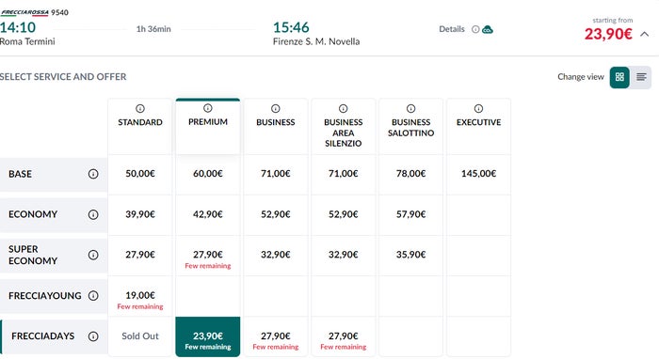The width and height of the screenshot is (659, 359).
Task: Choose Base Business fare 71,00€
Action: [275, 174]
